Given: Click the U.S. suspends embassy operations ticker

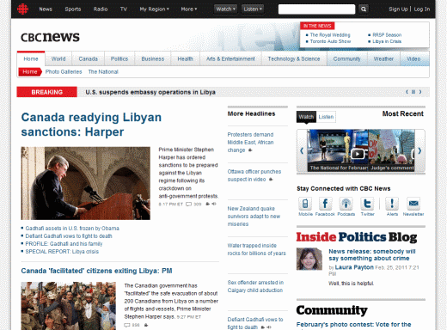Looking at the screenshot, I should click(150, 92).
